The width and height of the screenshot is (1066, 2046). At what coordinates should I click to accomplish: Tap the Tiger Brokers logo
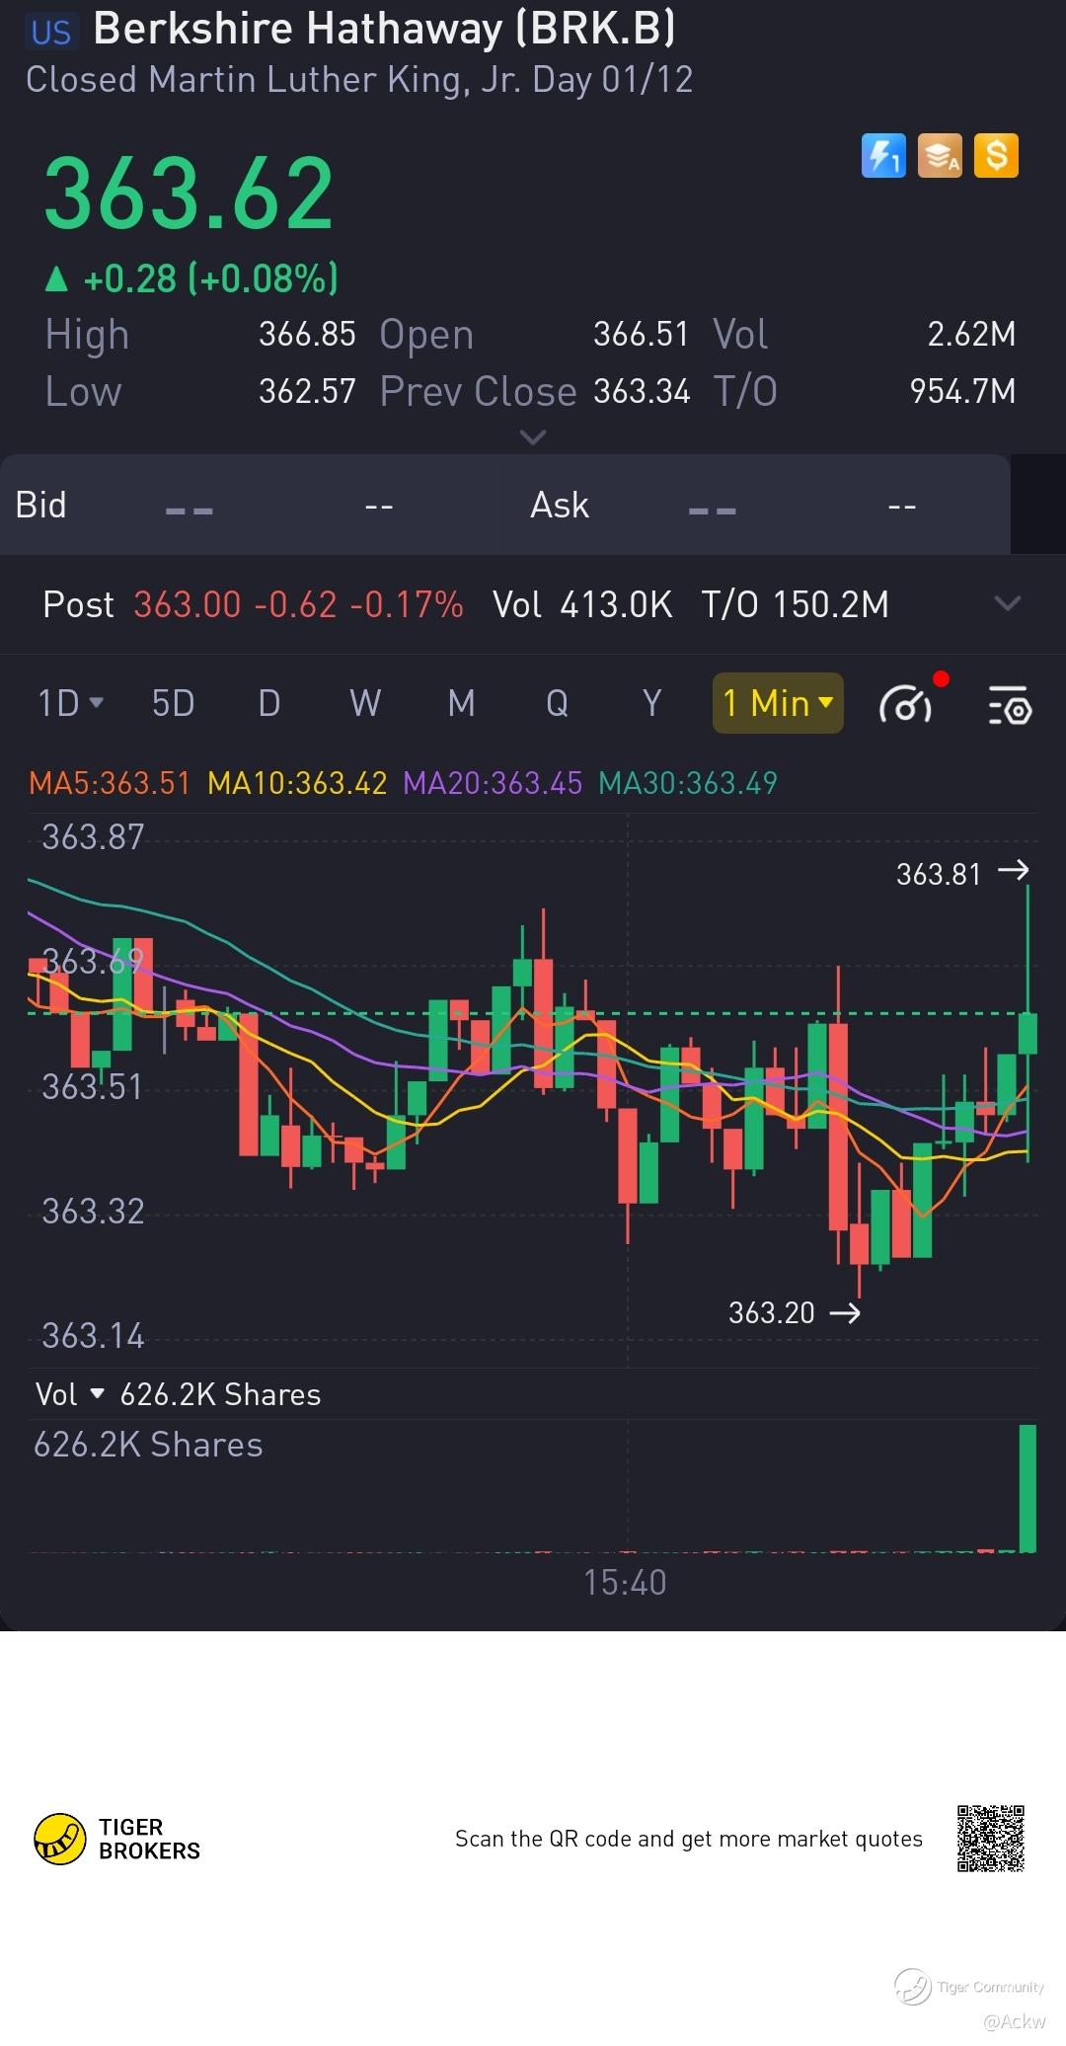tap(117, 1839)
